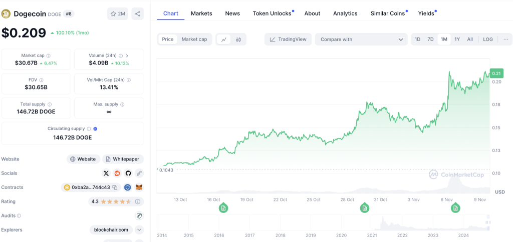Open the blockchair.com explorer link
513x242 pixels.
coord(111,230)
